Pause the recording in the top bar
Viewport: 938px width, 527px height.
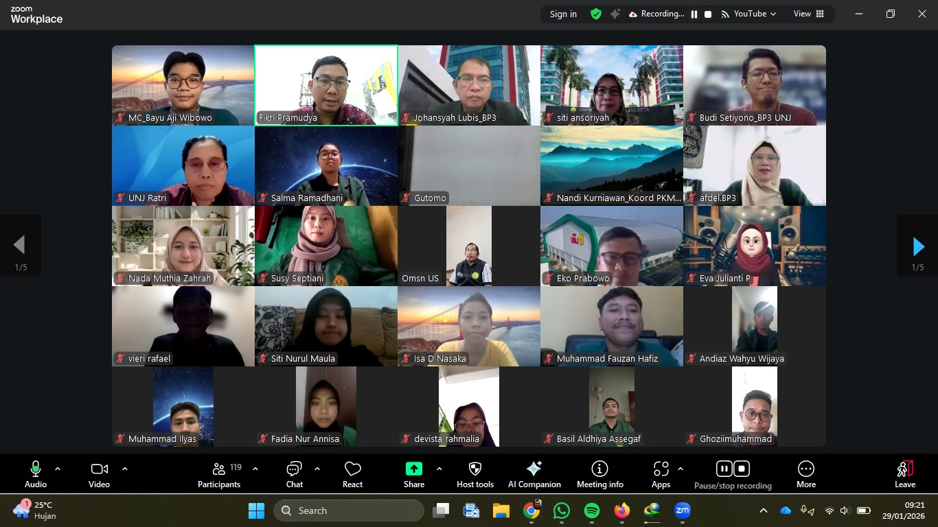click(x=694, y=14)
